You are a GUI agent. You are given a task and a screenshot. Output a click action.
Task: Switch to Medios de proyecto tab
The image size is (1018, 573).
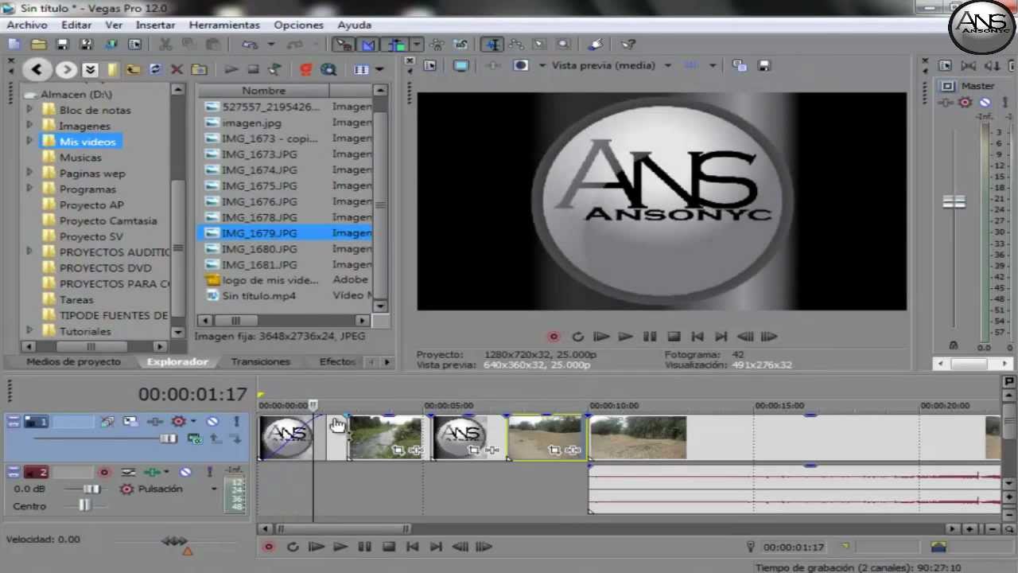point(73,361)
